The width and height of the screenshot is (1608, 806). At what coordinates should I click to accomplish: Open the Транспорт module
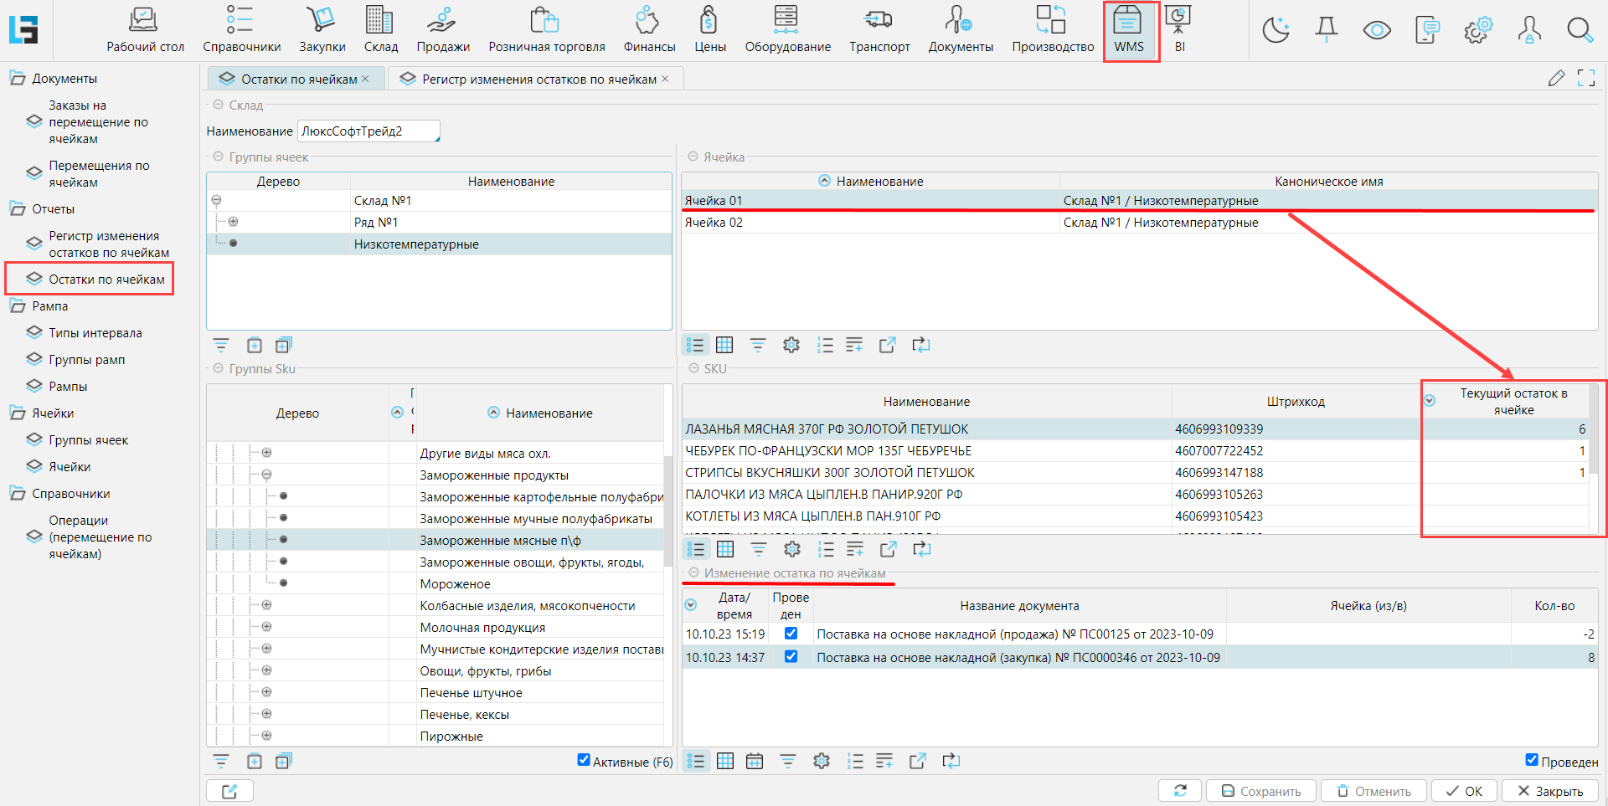tap(879, 30)
